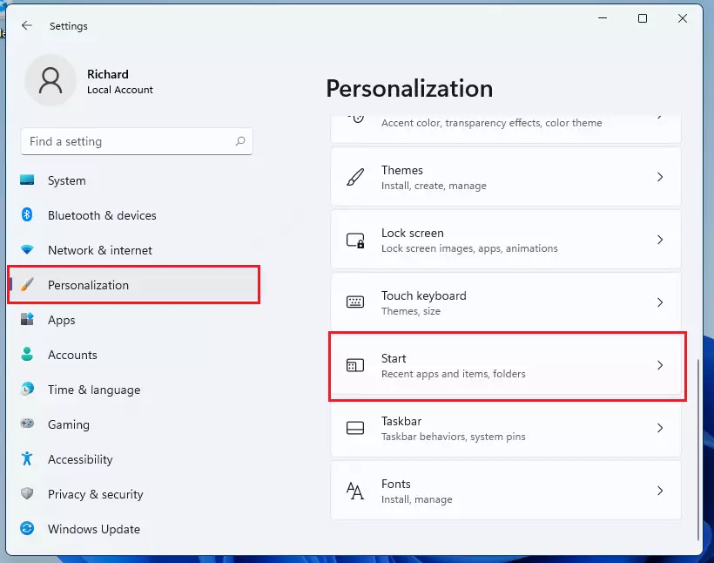
Task: Click the vertical scrollbar thumb
Action: tap(698, 450)
